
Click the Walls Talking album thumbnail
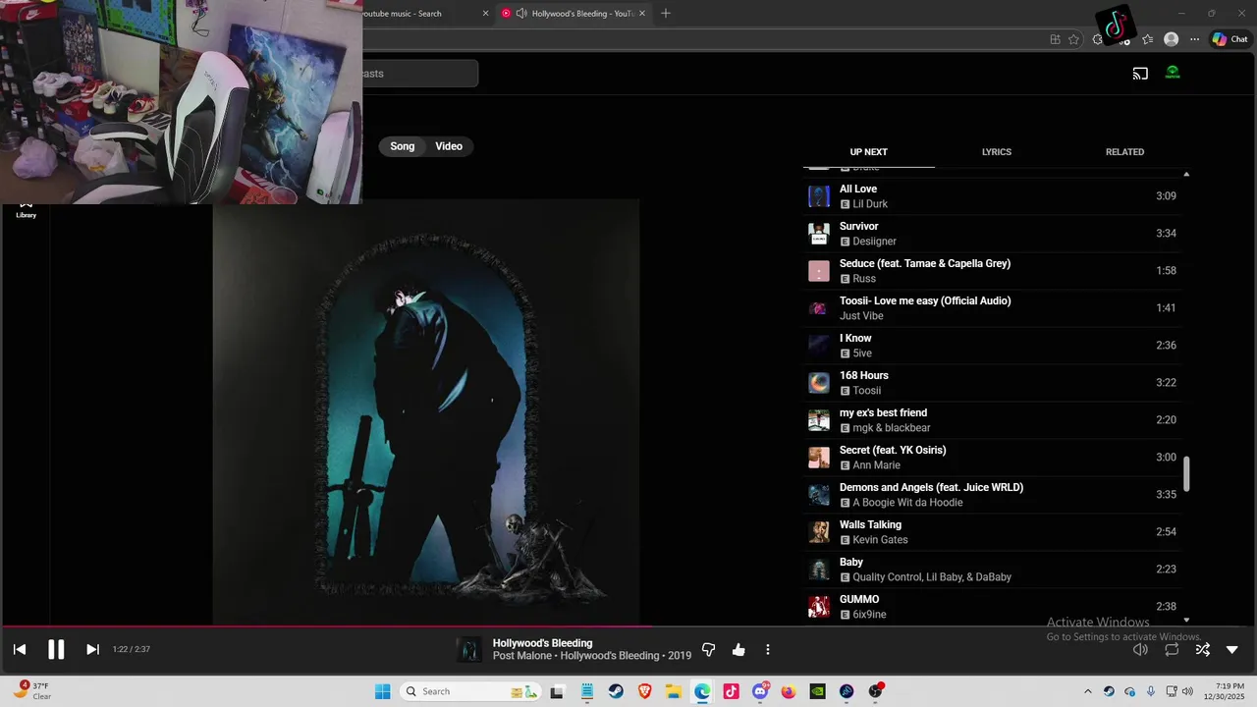point(819,532)
